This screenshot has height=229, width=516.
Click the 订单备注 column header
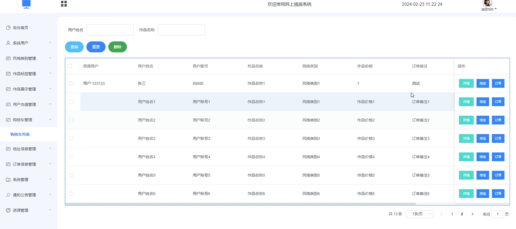[420, 66]
